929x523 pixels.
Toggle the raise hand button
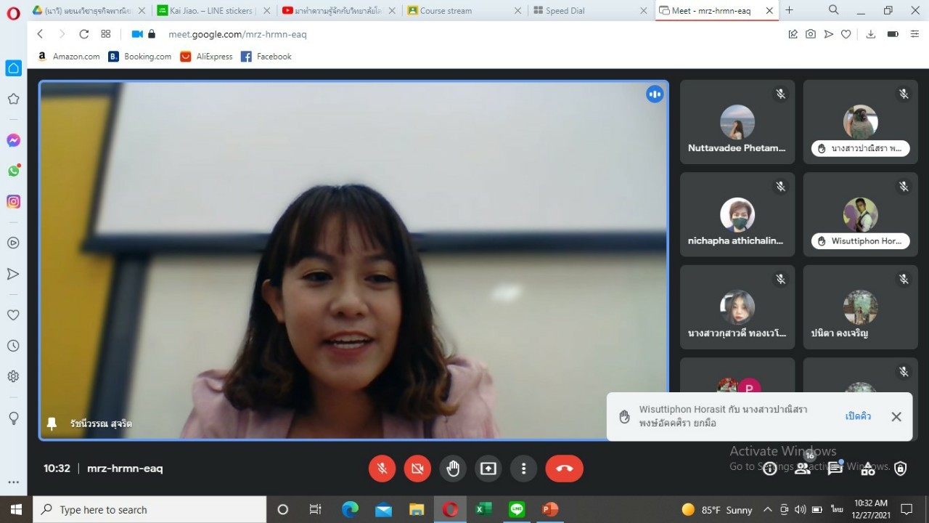[x=453, y=469]
